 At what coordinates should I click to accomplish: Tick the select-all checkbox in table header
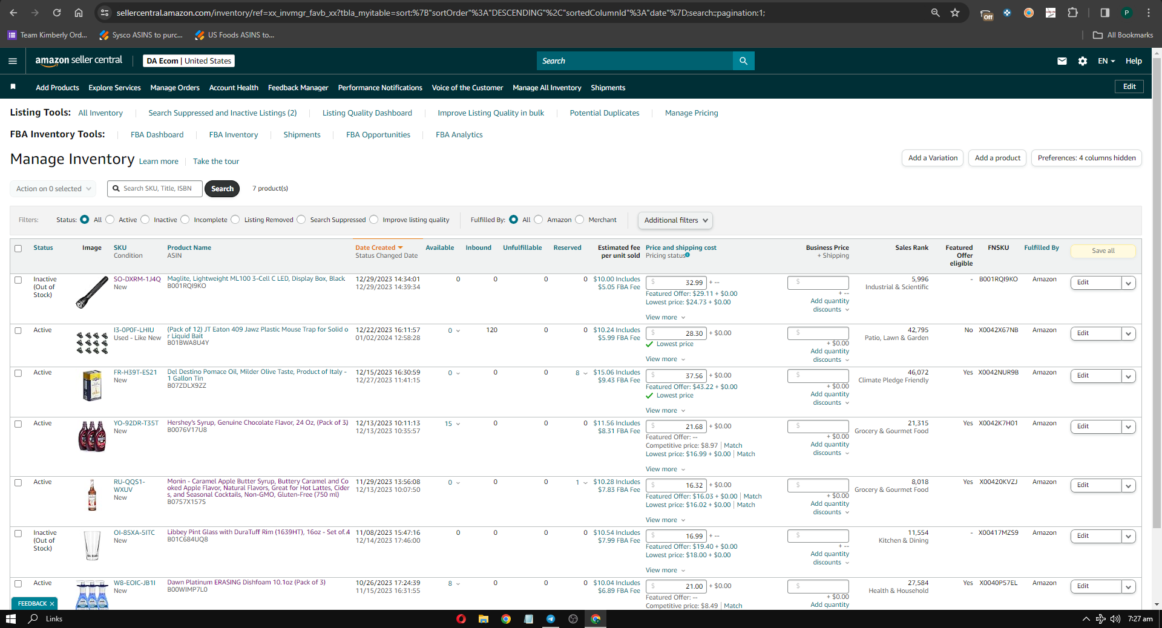[18, 249]
